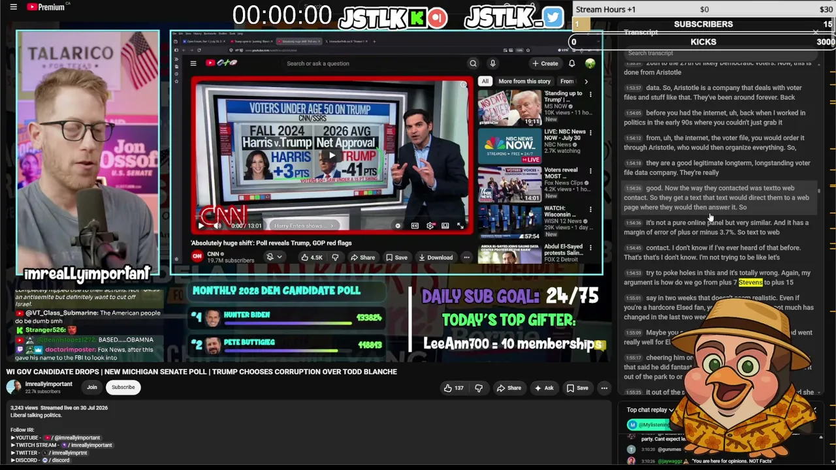The image size is (836, 470).
Task: Open CNN subscription notification bell dropdown
Action: [x=274, y=257]
